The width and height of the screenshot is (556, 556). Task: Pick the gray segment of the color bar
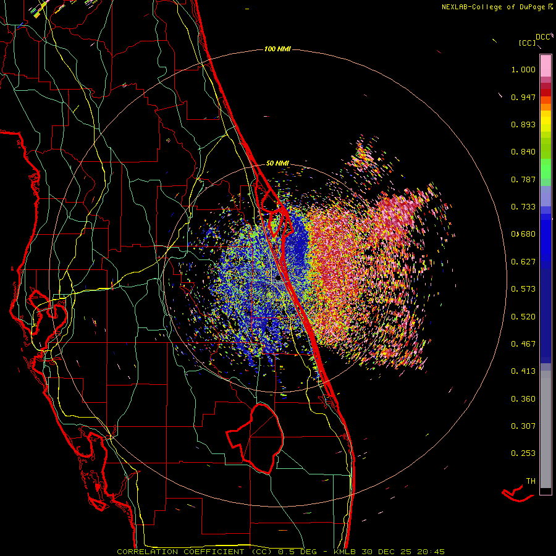(x=545, y=429)
